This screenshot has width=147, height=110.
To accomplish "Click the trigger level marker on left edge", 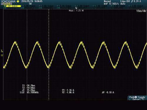I will [x=2, y=51].
